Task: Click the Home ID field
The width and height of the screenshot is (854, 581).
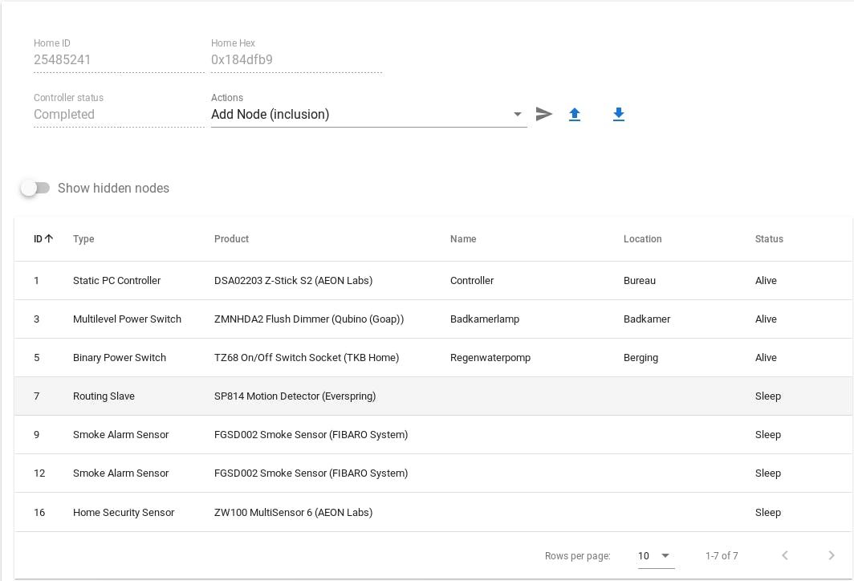Action: coord(119,59)
